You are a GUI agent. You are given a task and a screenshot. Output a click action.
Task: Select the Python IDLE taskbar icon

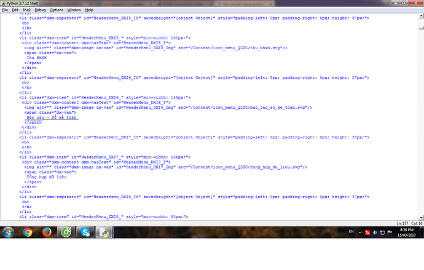[104, 233]
